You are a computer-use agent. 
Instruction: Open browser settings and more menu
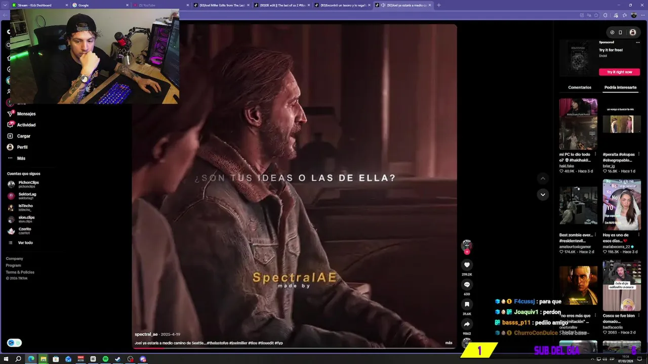click(x=642, y=16)
